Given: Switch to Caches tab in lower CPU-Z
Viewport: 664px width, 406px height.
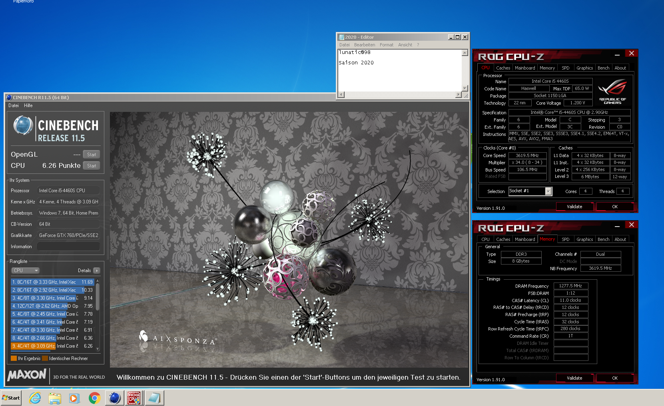Looking at the screenshot, I should click(503, 239).
